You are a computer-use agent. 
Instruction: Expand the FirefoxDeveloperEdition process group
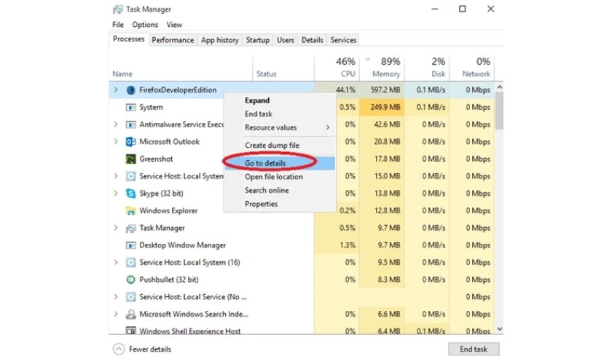pyautogui.click(x=116, y=90)
